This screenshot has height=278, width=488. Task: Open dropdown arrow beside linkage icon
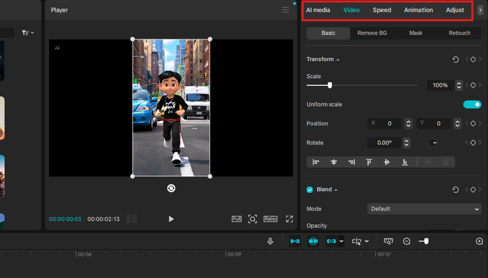click(341, 241)
